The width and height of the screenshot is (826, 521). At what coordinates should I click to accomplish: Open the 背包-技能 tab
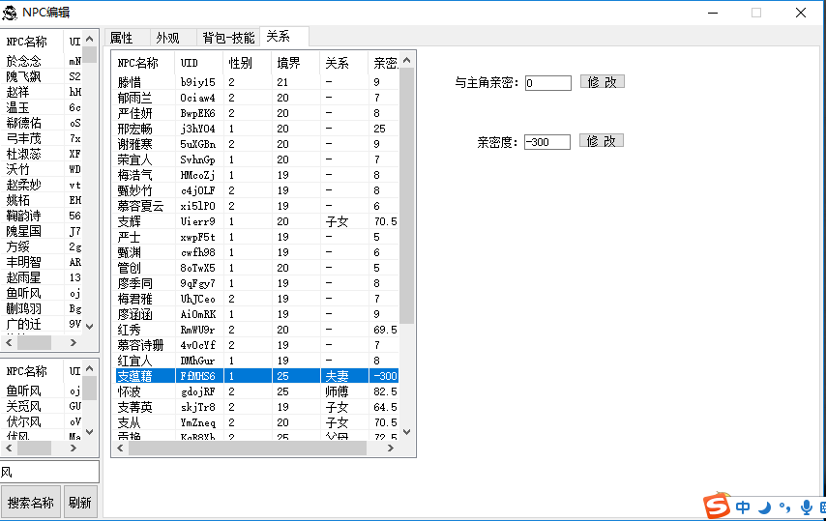228,38
